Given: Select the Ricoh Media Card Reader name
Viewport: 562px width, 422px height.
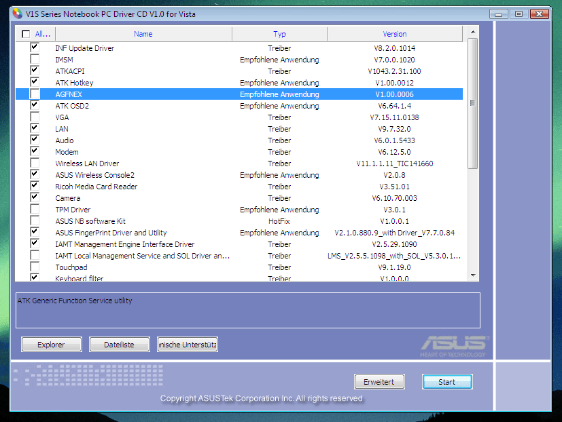Looking at the screenshot, I should 96,187.
